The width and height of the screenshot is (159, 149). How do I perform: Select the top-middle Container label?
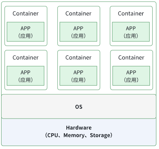point(78,14)
